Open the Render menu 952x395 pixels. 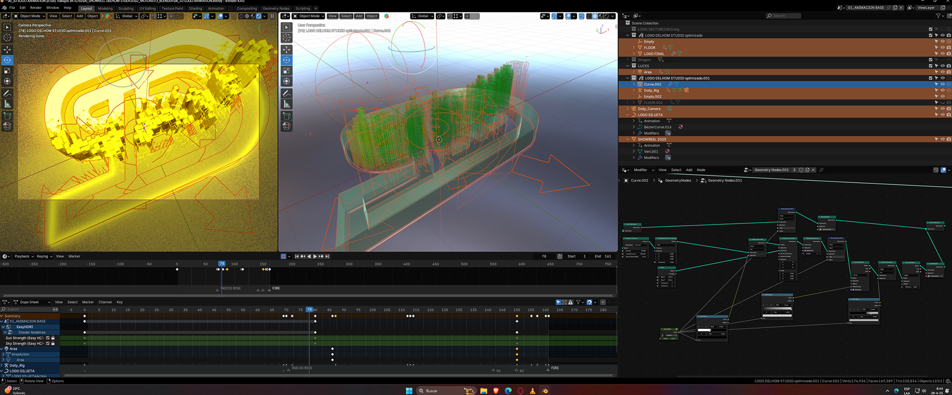click(36, 8)
